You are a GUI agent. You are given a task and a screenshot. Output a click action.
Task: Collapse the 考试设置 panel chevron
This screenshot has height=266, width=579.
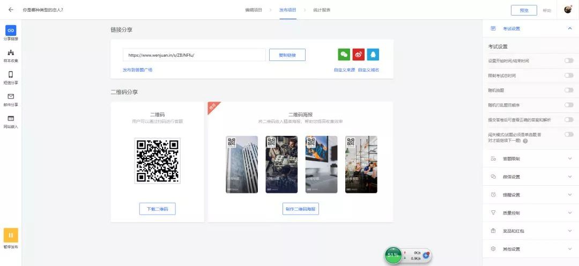coord(570,28)
